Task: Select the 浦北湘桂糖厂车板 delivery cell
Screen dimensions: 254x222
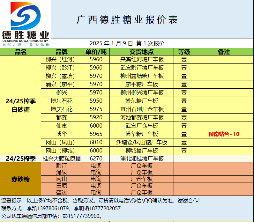Action: tap(141, 159)
